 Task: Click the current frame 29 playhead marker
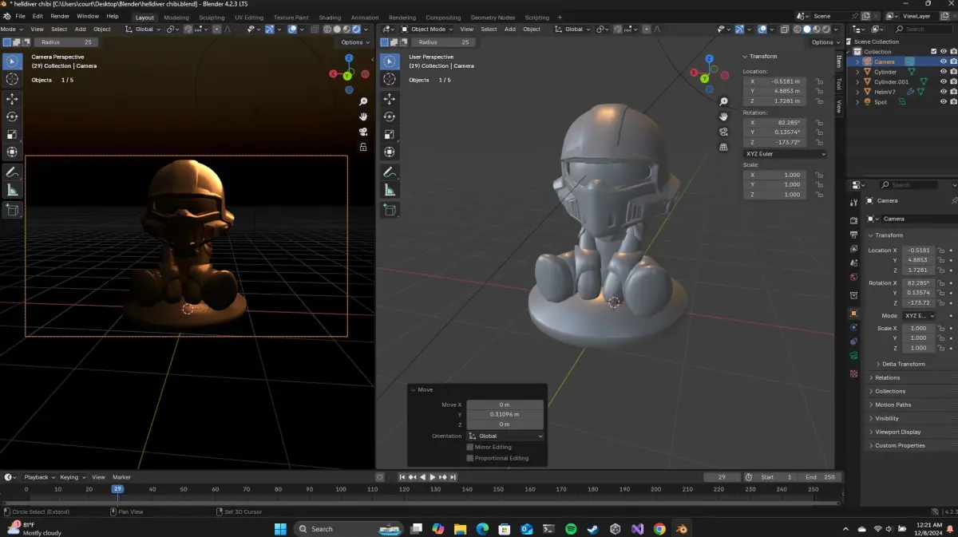[117, 489]
